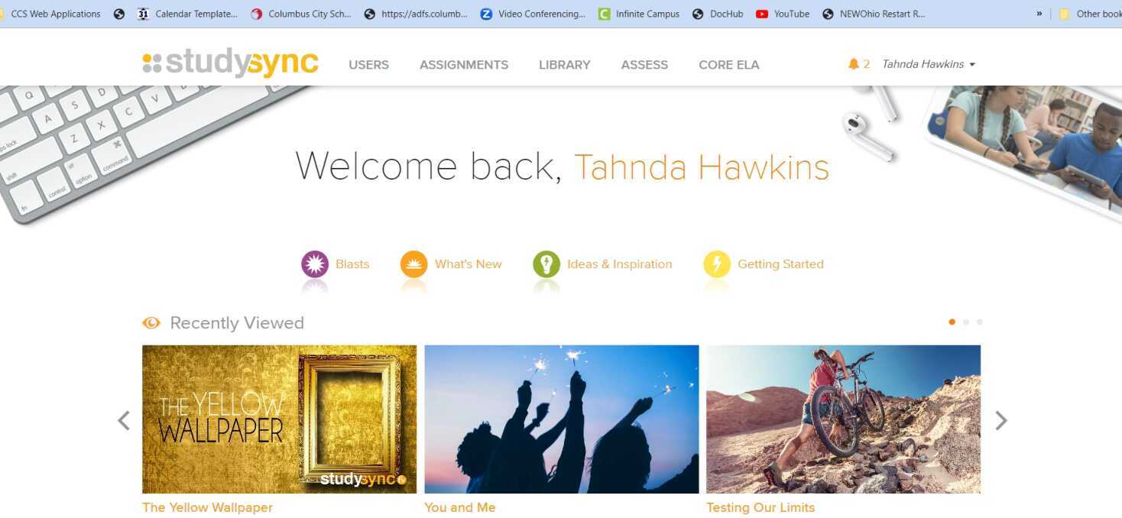The width and height of the screenshot is (1122, 518).
Task: Select the third carousel page dot
Action: click(980, 322)
